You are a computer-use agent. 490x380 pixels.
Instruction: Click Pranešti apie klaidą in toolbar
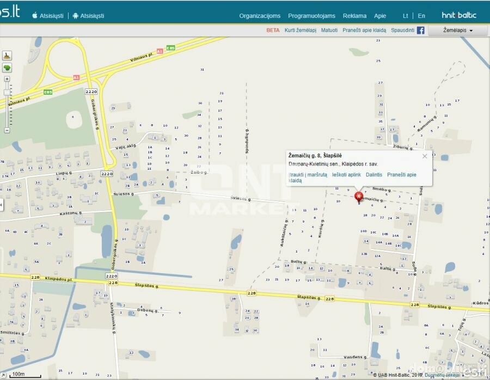click(364, 30)
